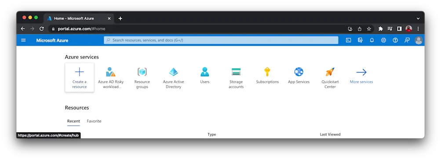This screenshot has height=160, width=441.
Task: Open the feedback icon in header
Action: coord(407,40)
